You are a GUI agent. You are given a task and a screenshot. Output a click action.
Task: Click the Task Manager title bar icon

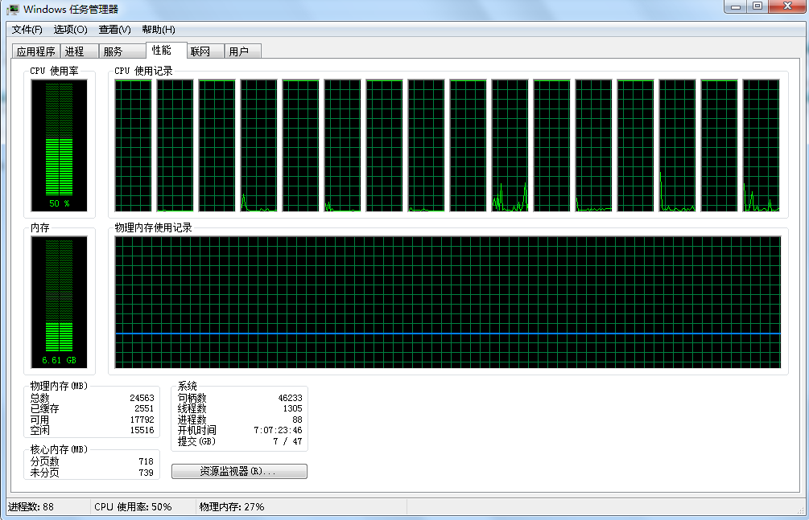pos(14,9)
